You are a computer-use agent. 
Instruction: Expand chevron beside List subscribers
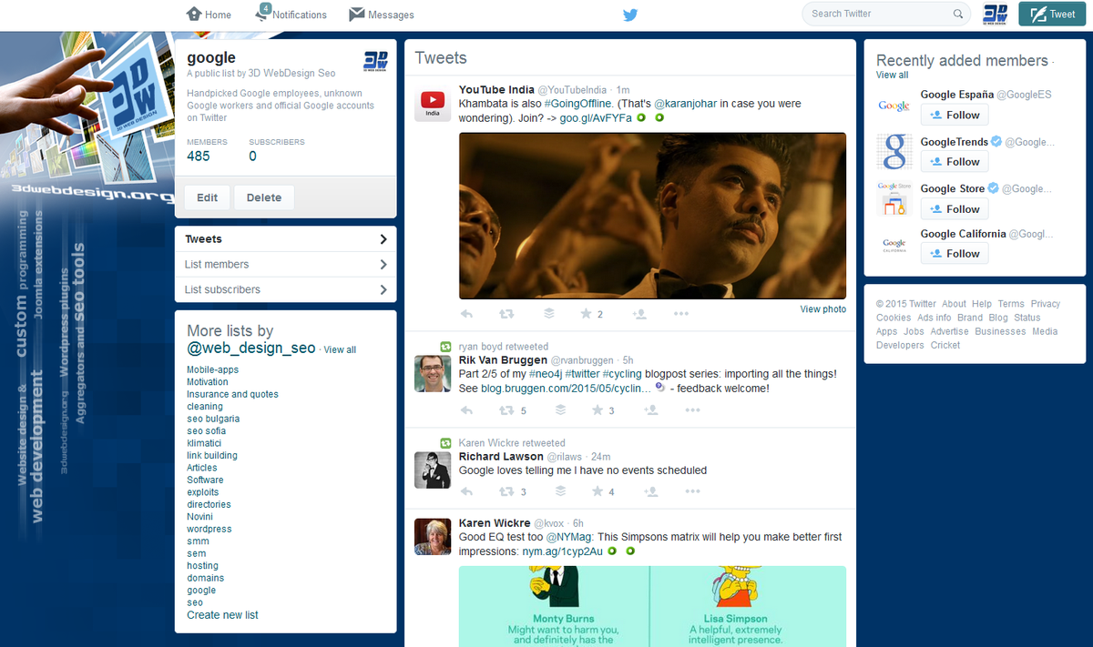(x=383, y=289)
